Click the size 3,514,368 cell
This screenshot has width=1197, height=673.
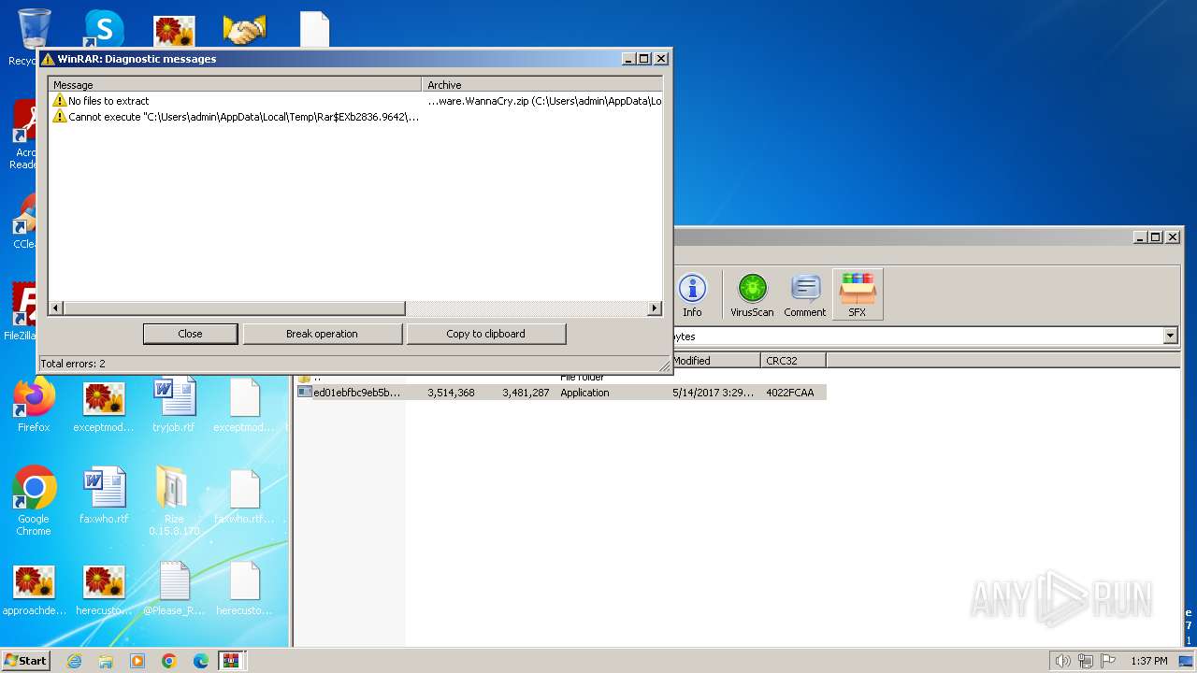[x=451, y=393]
